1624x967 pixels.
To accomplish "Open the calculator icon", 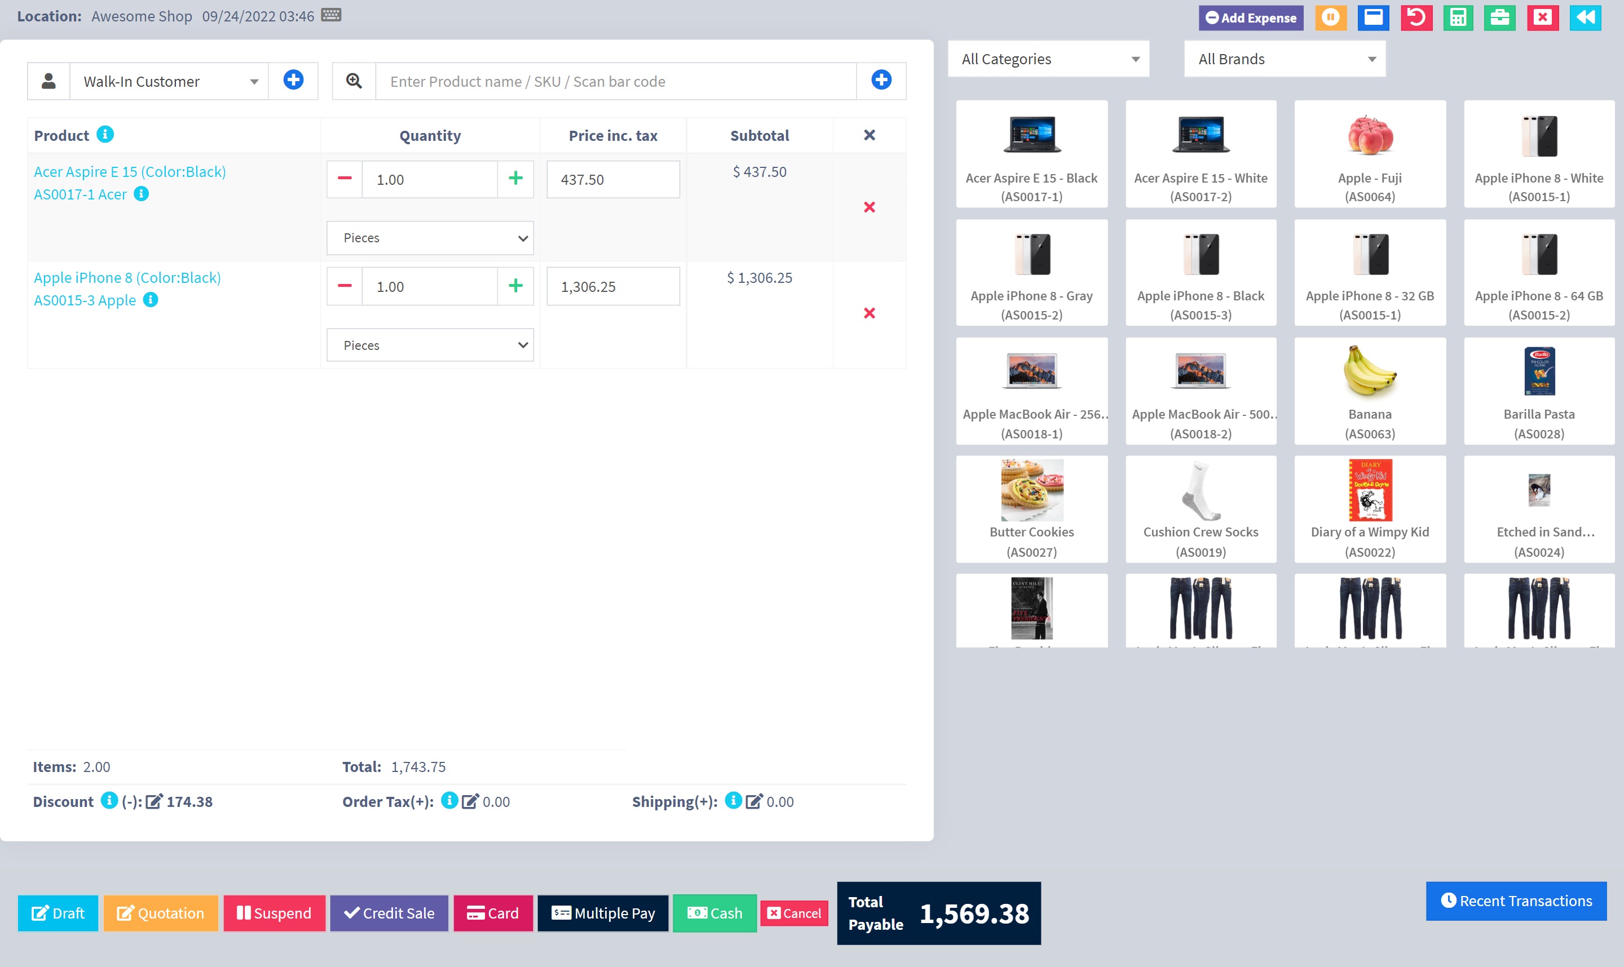I will pyautogui.click(x=1458, y=17).
